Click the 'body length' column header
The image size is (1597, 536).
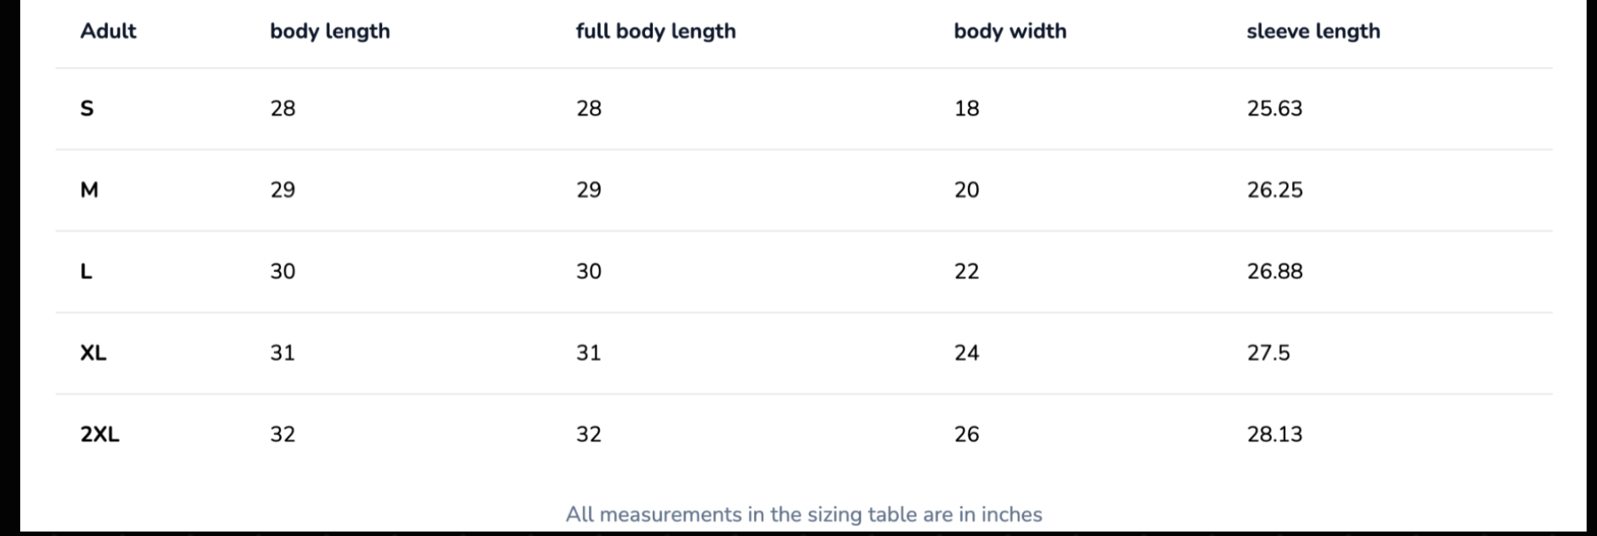point(329,31)
